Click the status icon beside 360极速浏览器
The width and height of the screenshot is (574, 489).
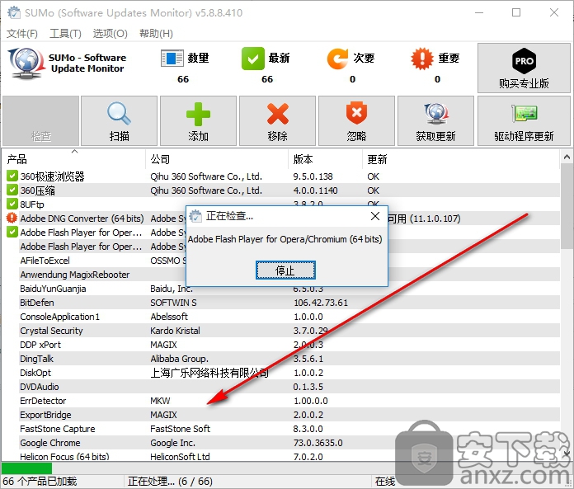[12, 176]
